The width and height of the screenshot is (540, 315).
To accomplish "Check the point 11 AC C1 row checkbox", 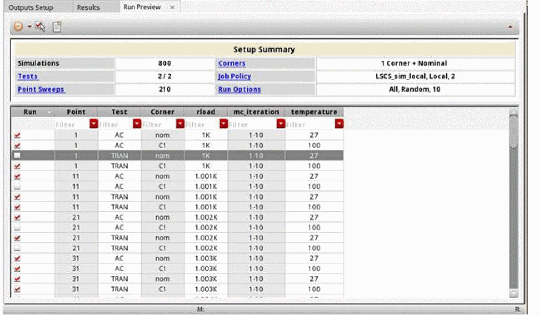I will coord(18,187).
